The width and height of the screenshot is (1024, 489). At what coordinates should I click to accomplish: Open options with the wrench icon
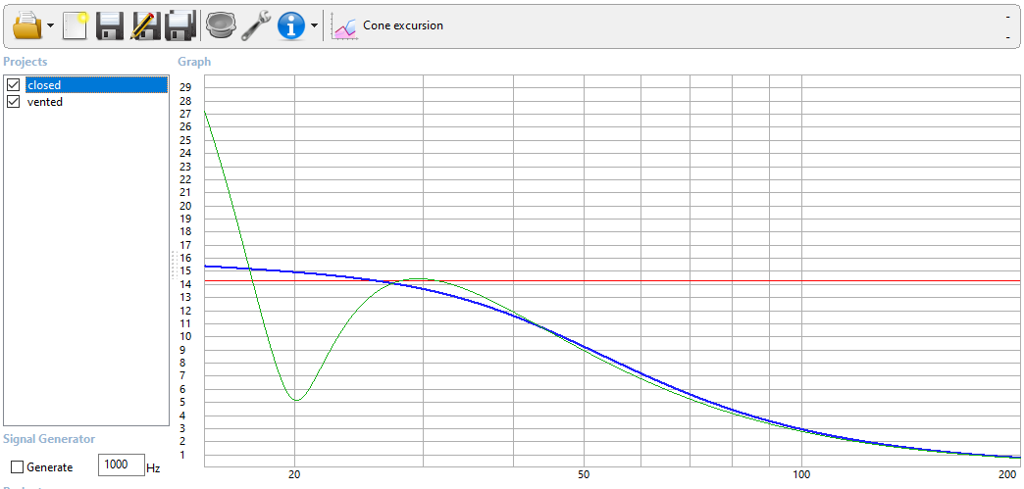(x=255, y=25)
